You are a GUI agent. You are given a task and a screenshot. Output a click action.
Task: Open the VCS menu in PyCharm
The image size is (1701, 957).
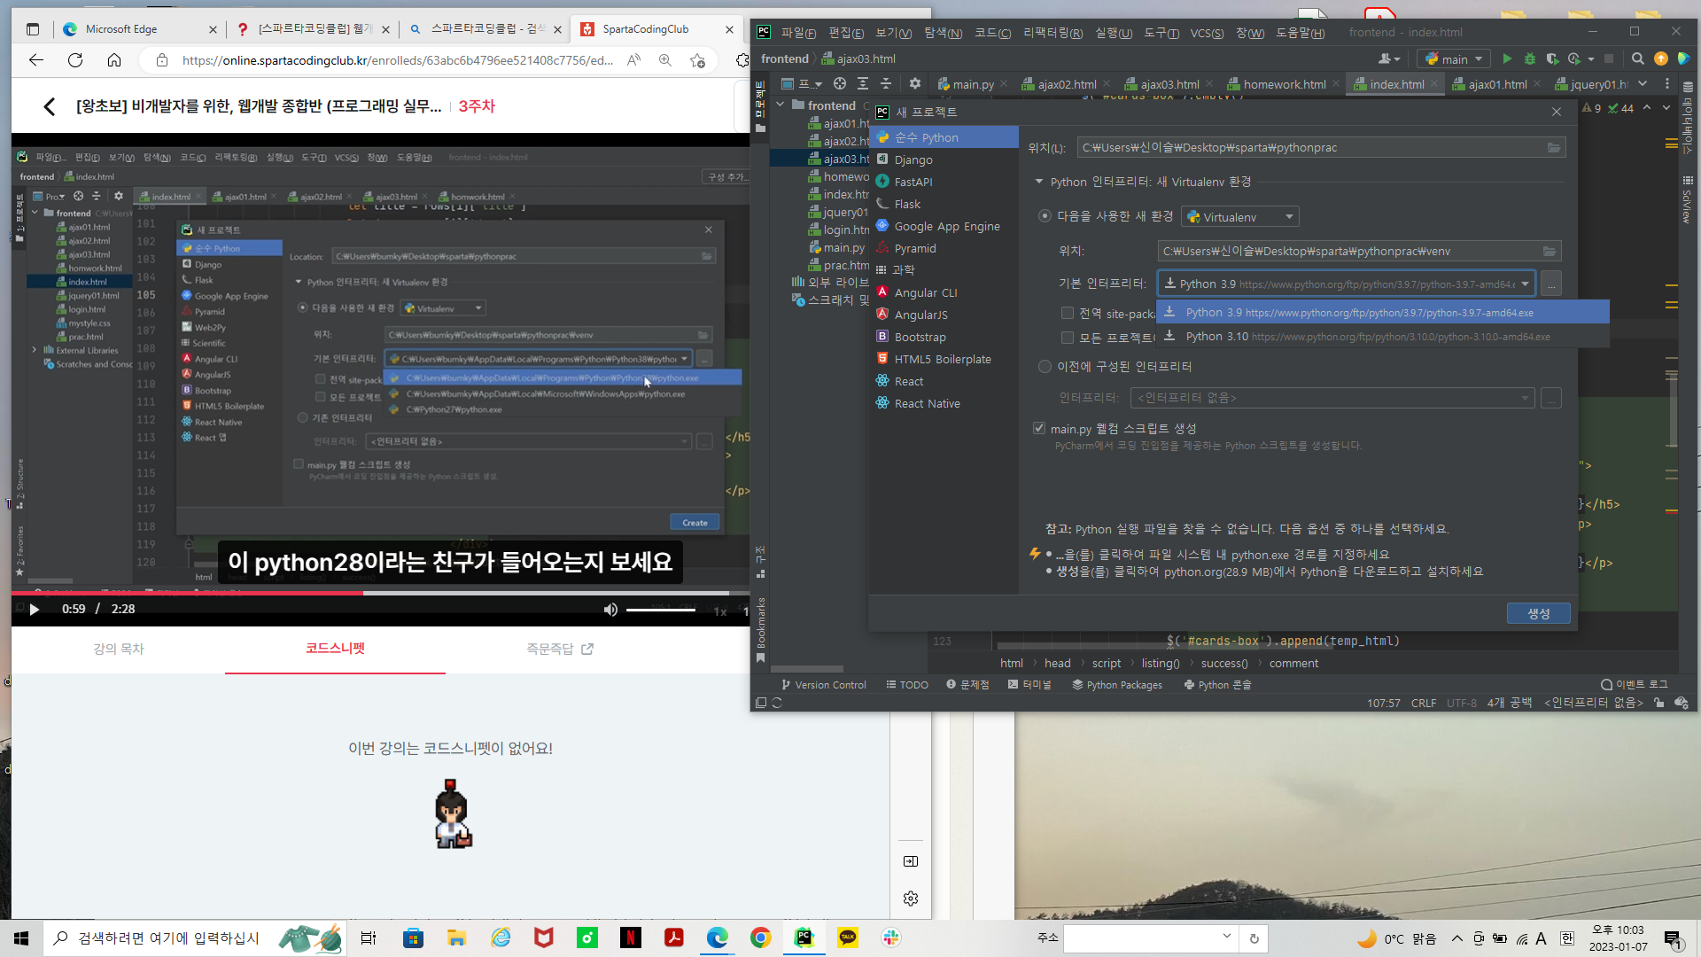[x=1207, y=33]
